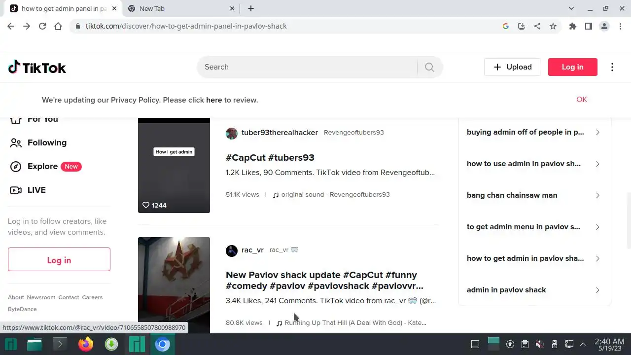Viewport: 631px width, 355px height.
Task: Open a new browser tab with plus
Action: point(251,8)
